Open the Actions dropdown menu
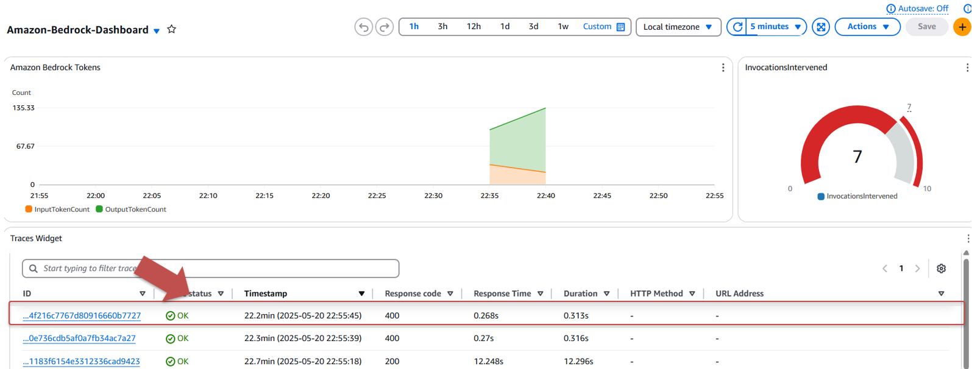This screenshot has height=369, width=972. pyautogui.click(x=867, y=27)
